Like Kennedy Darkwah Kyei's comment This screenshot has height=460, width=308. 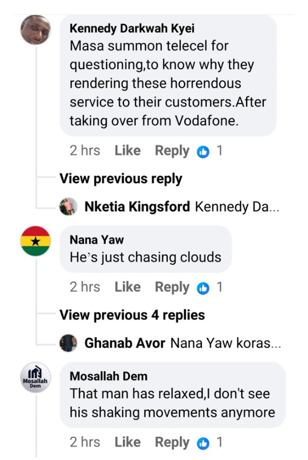click(127, 151)
